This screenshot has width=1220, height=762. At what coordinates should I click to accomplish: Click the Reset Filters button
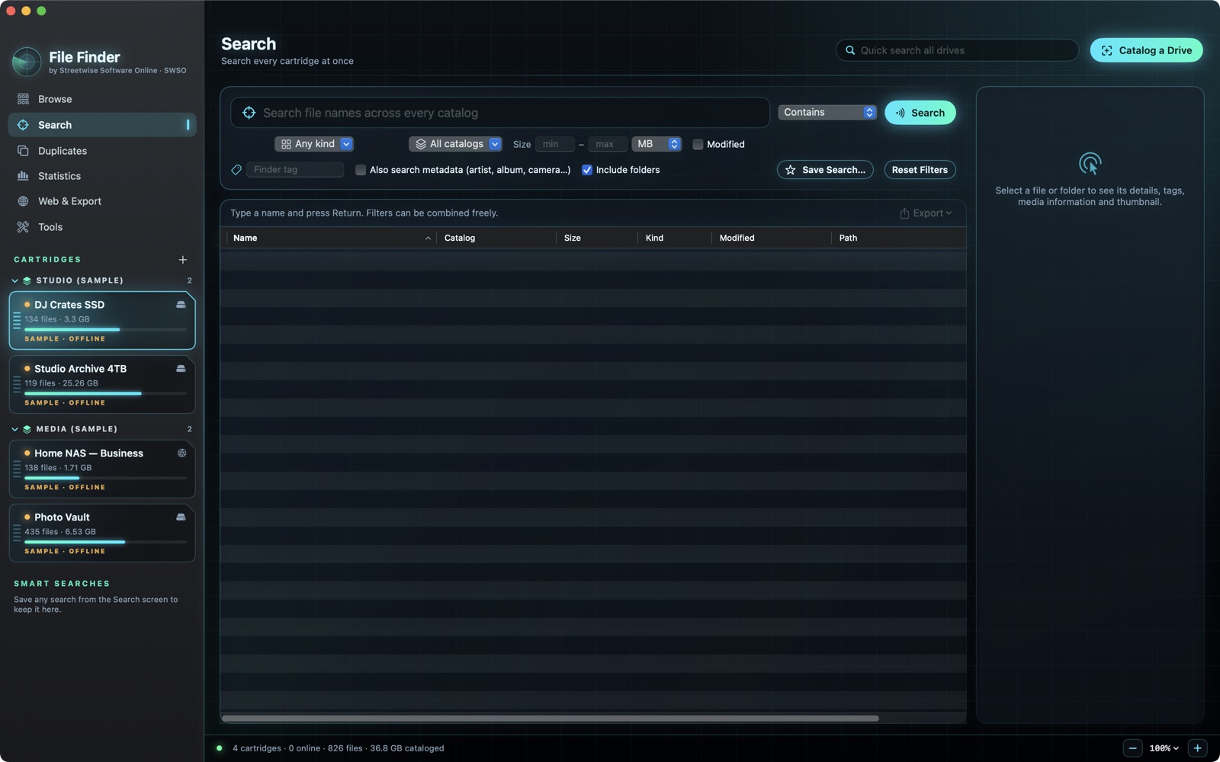(920, 170)
